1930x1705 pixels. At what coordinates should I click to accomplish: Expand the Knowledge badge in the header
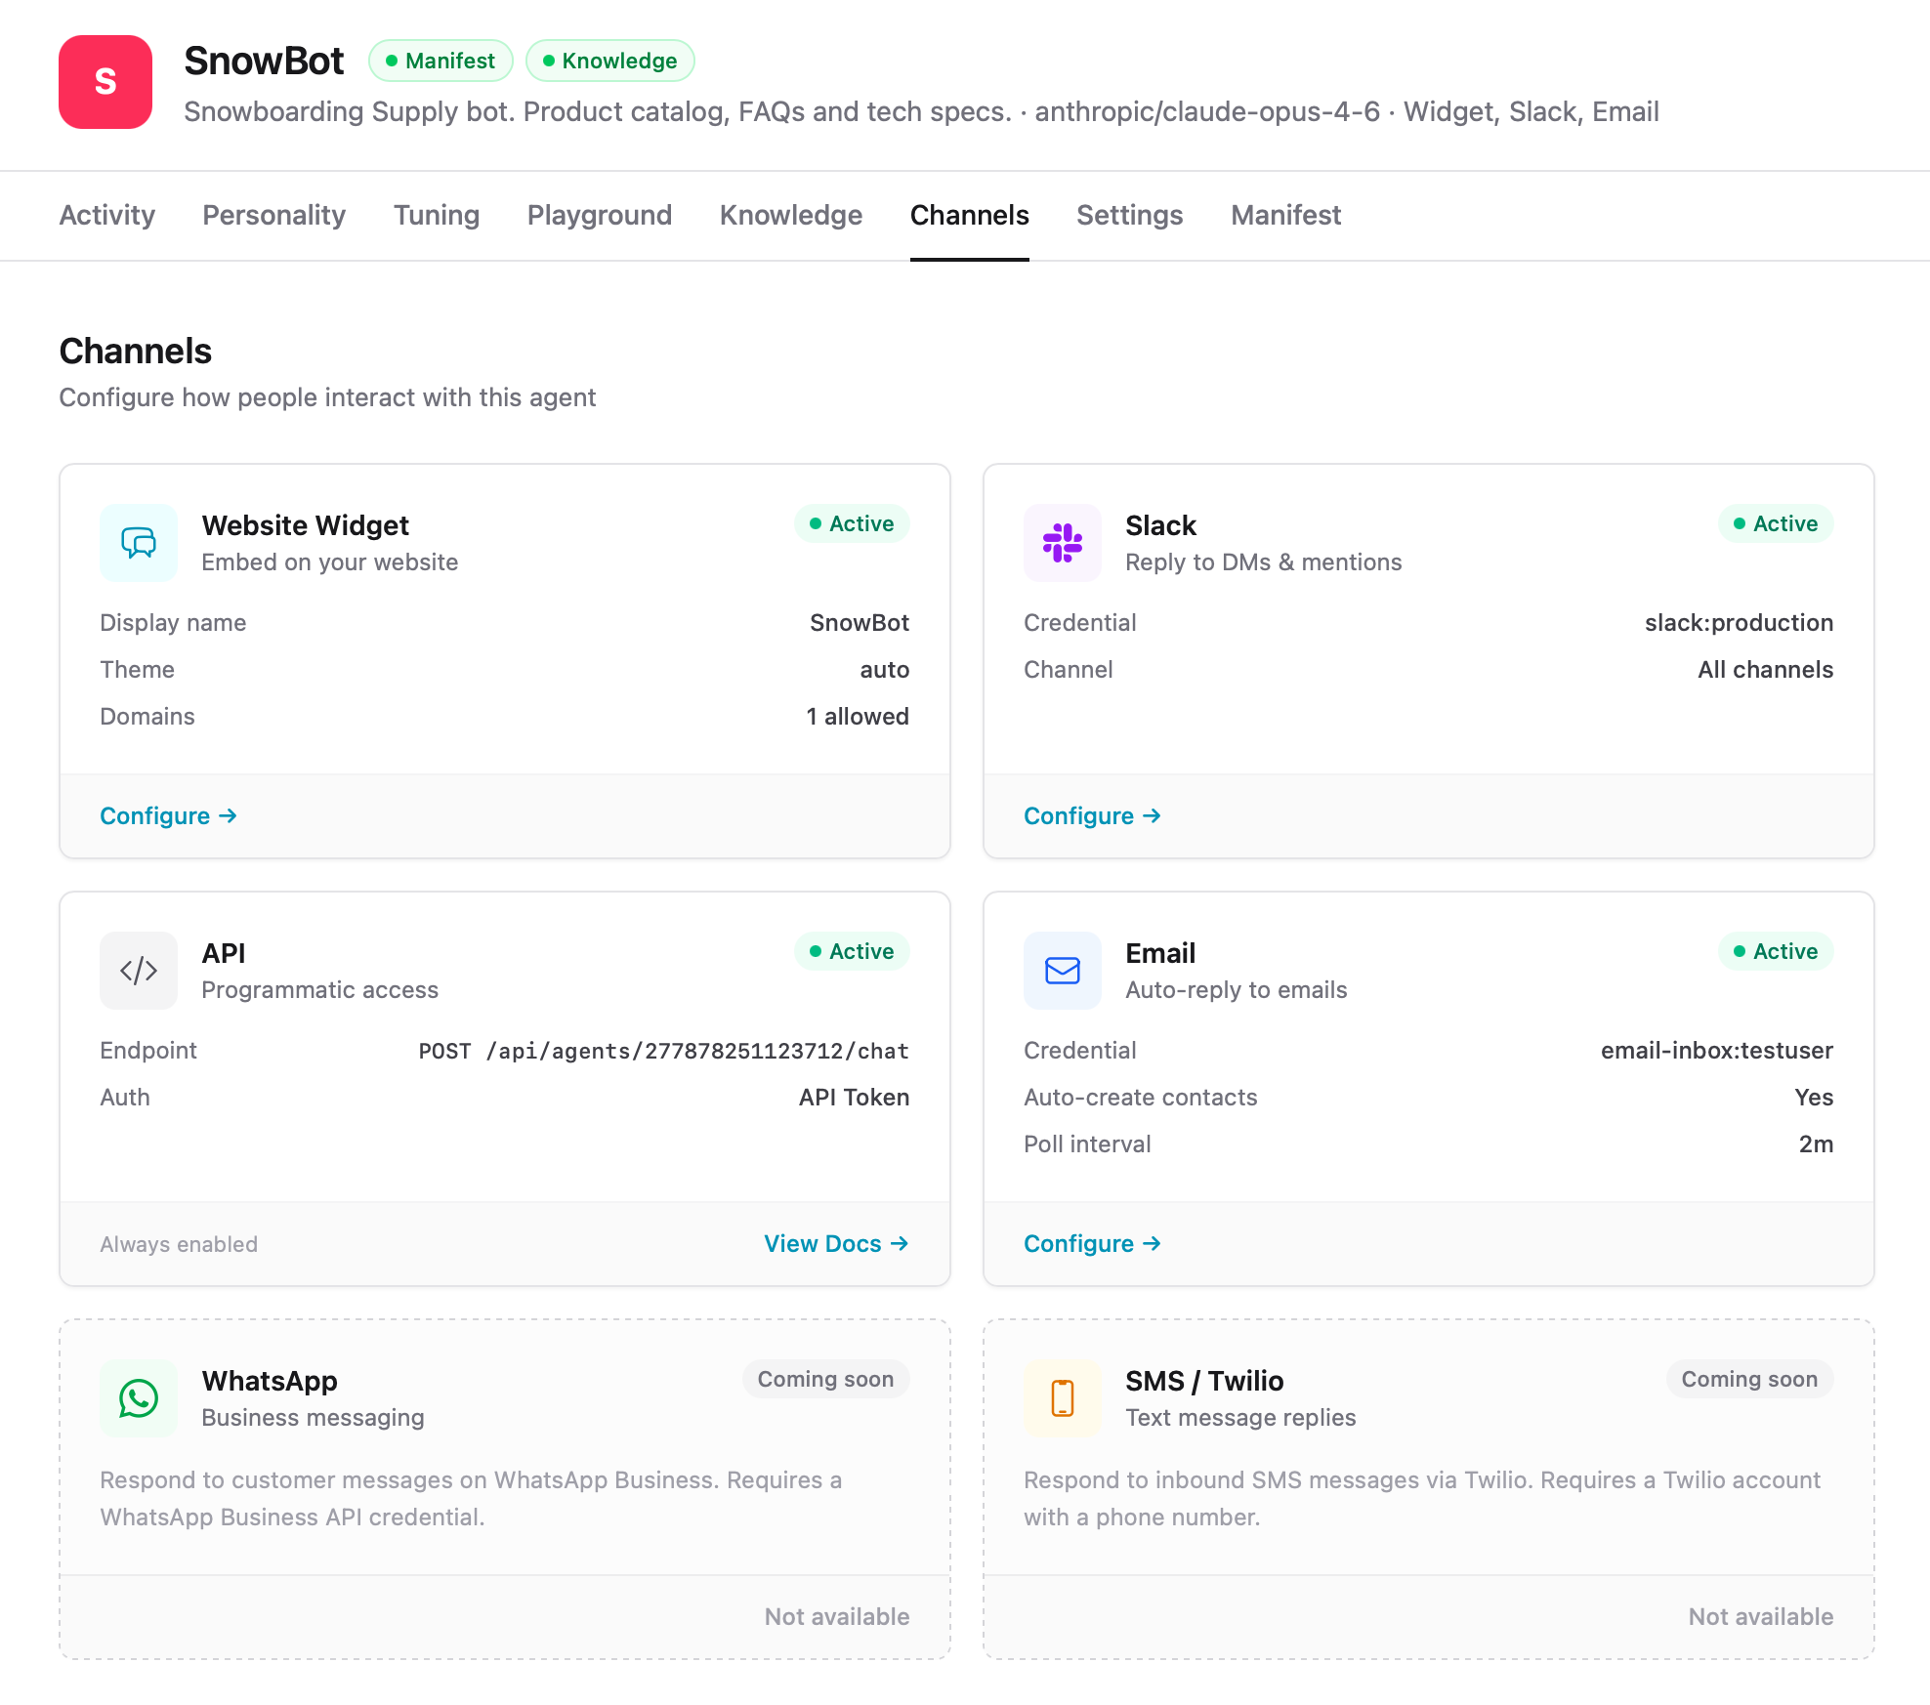[609, 61]
